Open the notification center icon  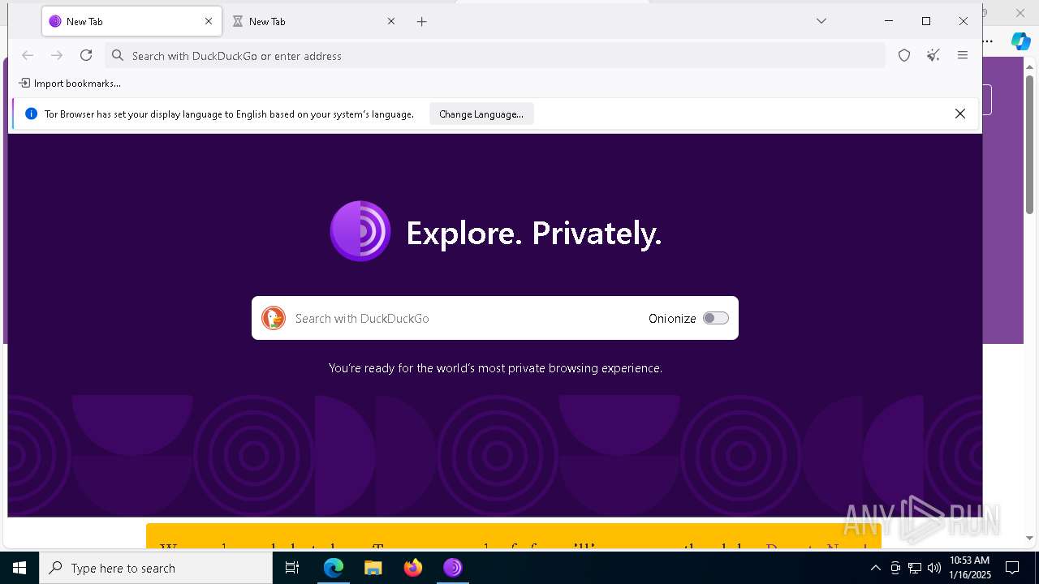pos(1012,568)
